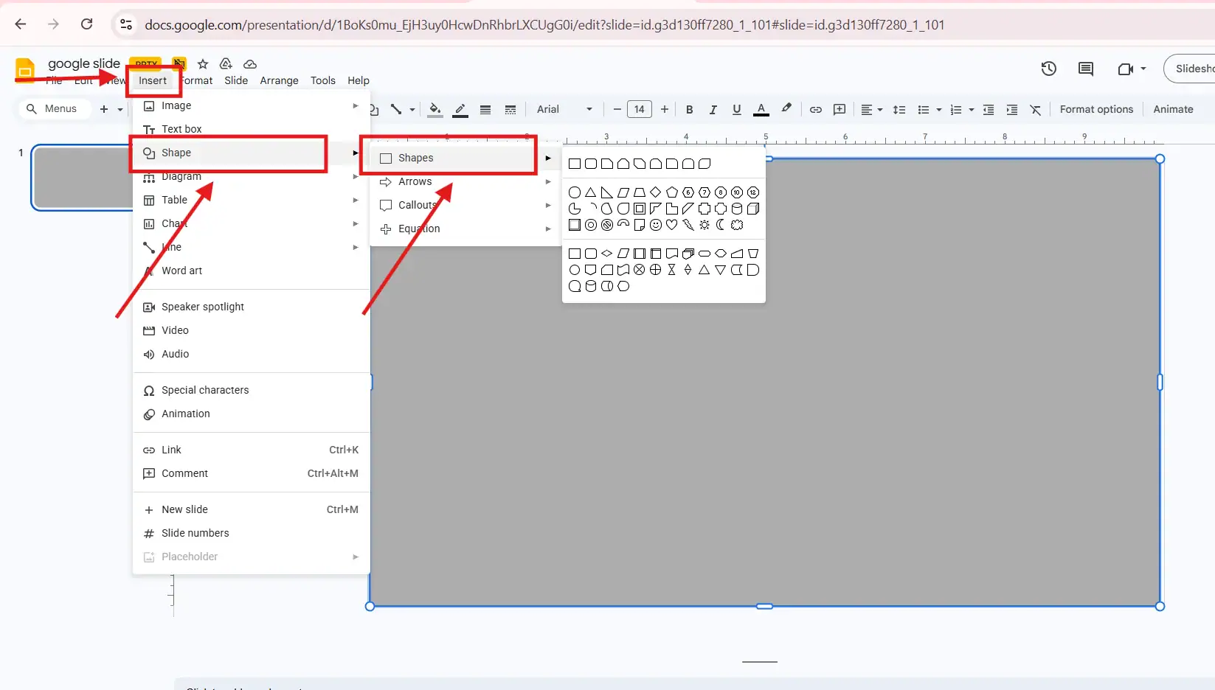Star this presentation
Screen dimensions: 1215x690
203,64
